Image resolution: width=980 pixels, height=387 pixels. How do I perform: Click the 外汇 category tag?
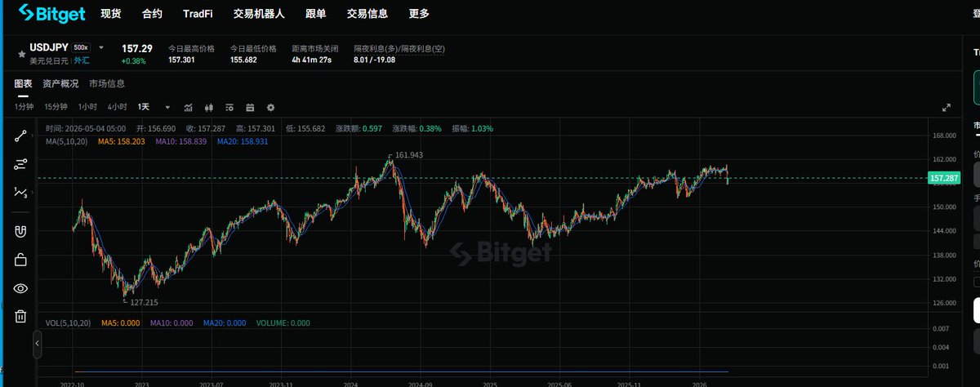82,60
